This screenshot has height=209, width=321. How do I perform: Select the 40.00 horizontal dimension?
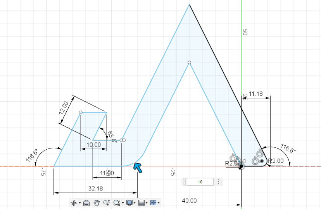click(x=189, y=200)
